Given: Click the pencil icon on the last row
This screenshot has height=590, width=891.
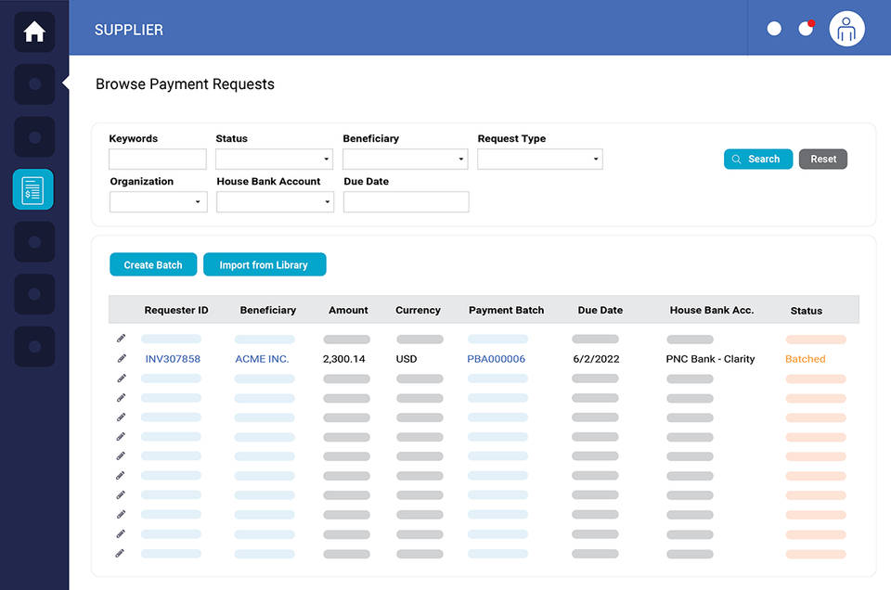Looking at the screenshot, I should click(x=121, y=553).
